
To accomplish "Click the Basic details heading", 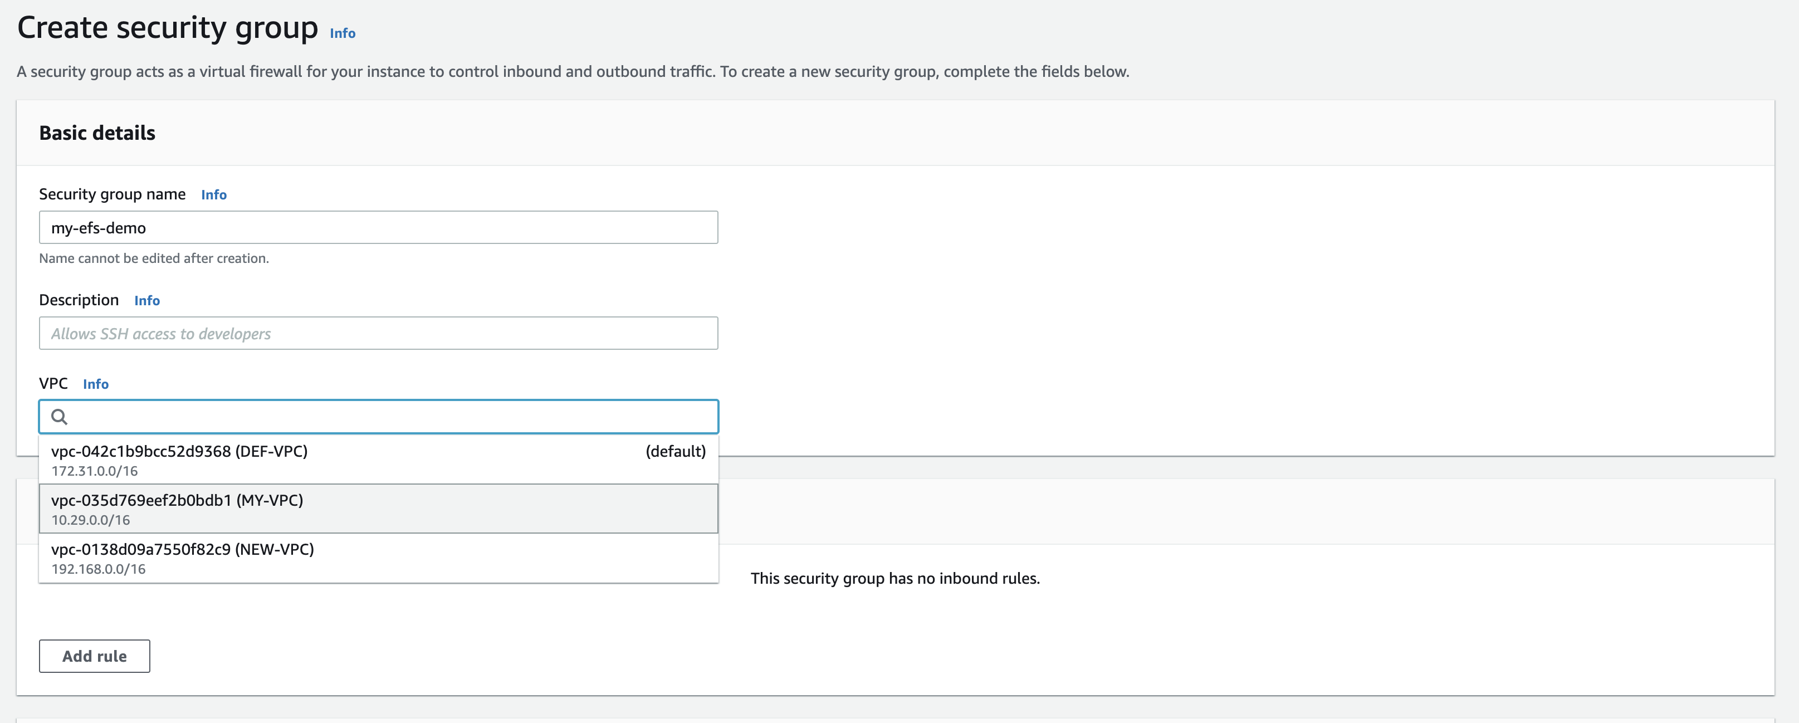I will pyautogui.click(x=97, y=133).
